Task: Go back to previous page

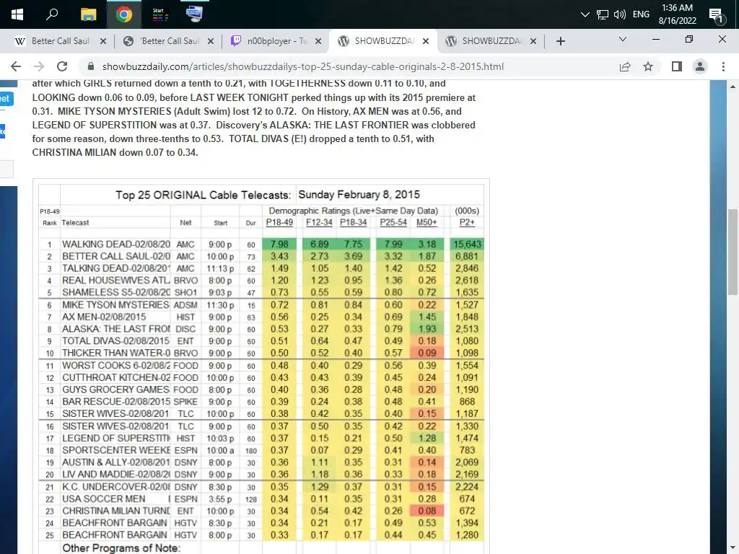Action: pos(16,66)
